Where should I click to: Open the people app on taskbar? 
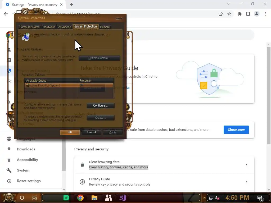(109, 198)
